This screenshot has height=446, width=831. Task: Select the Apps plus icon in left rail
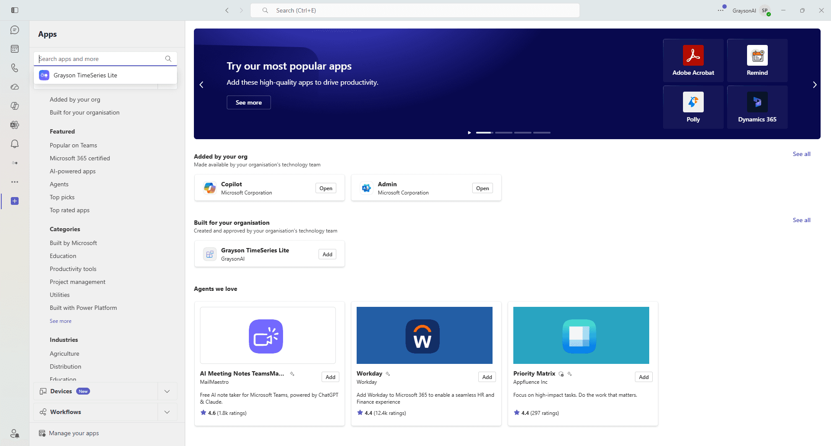coord(15,201)
